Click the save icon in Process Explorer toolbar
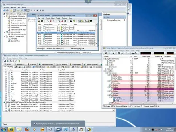Viewport: 176px width, 132px height. coord(105,54)
